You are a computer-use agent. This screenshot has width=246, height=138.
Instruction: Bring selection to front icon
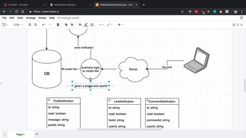66,25
